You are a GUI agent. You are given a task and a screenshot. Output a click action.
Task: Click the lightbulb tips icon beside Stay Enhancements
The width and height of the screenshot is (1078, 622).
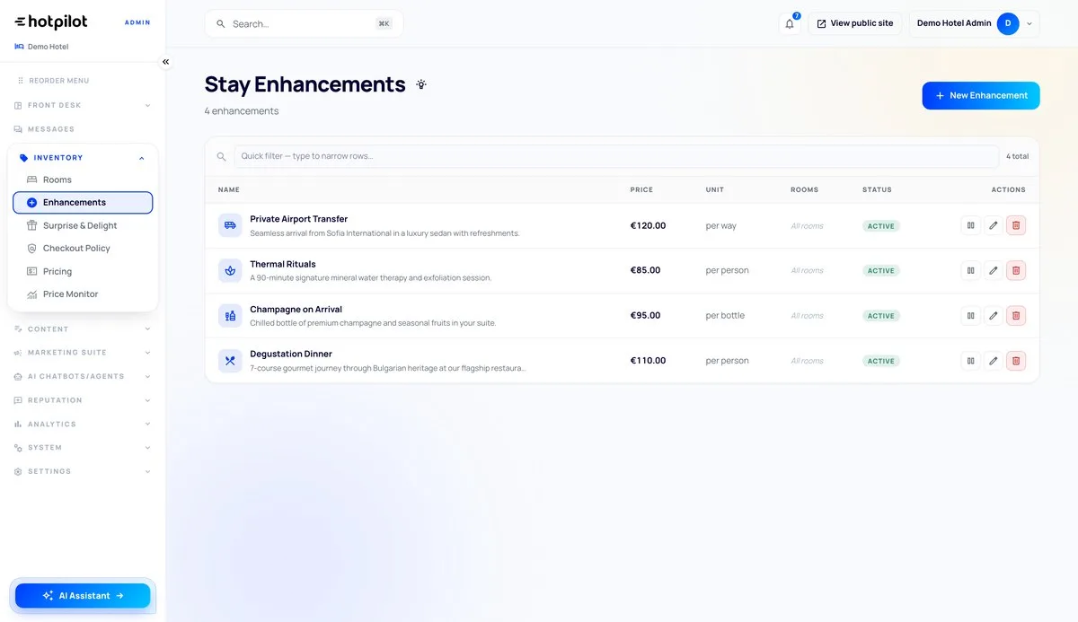click(421, 84)
